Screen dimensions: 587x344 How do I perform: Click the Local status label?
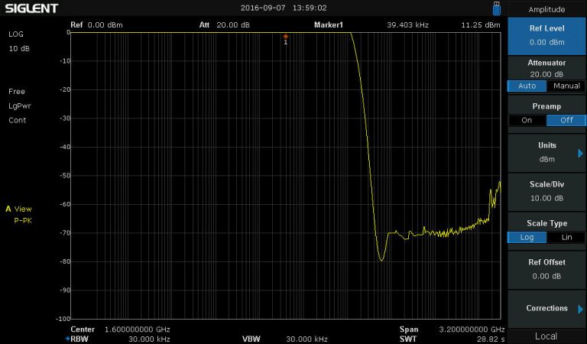click(546, 336)
